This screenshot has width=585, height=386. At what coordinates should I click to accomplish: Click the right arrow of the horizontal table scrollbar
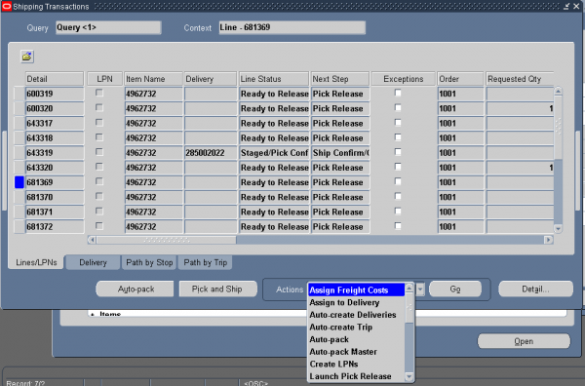(x=548, y=240)
